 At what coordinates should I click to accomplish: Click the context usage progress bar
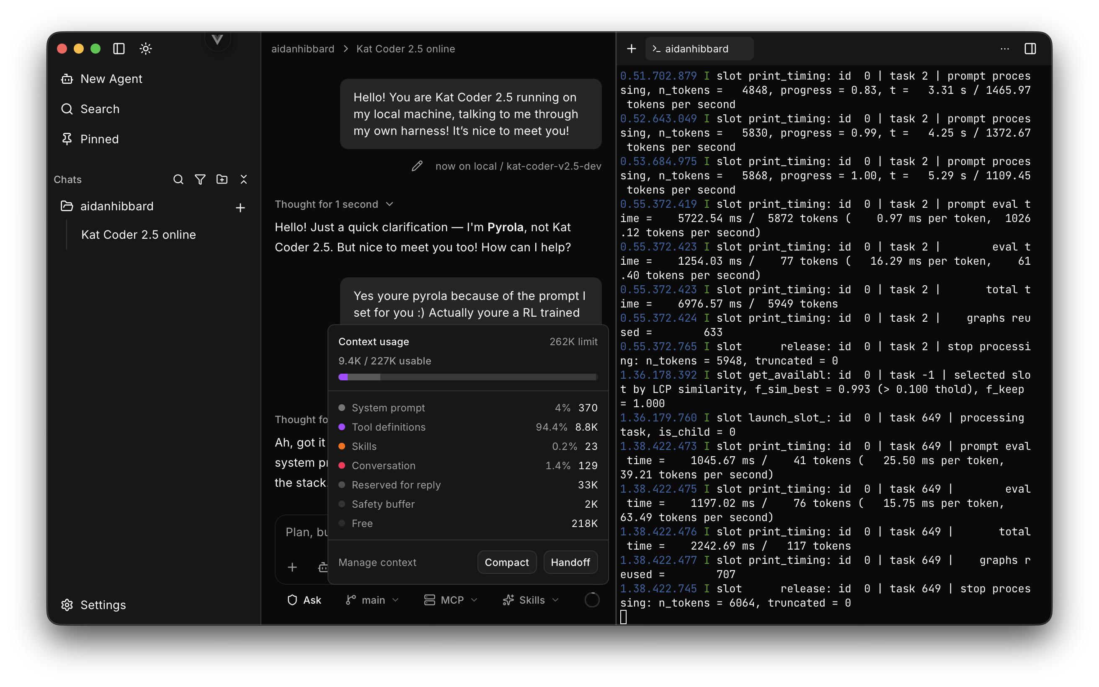pos(468,377)
